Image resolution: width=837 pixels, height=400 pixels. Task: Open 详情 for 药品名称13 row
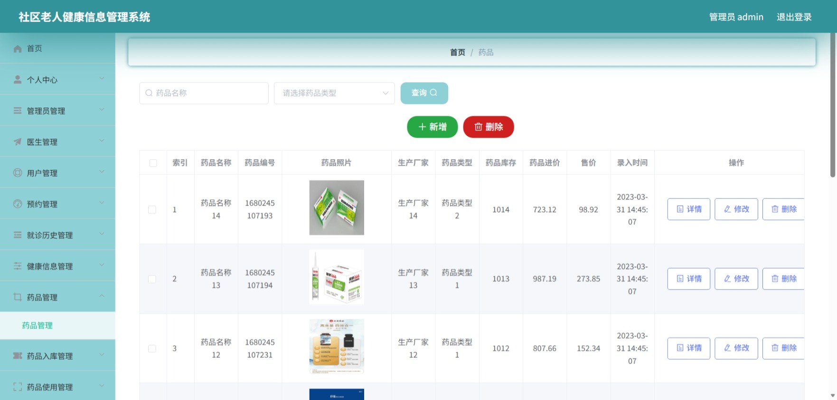tap(689, 279)
